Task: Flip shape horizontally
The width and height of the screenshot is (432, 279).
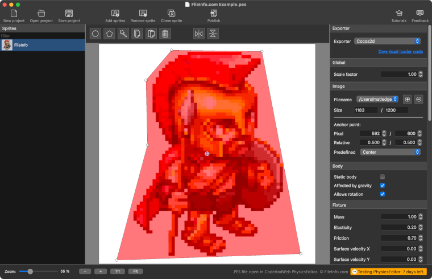Action: click(198, 34)
